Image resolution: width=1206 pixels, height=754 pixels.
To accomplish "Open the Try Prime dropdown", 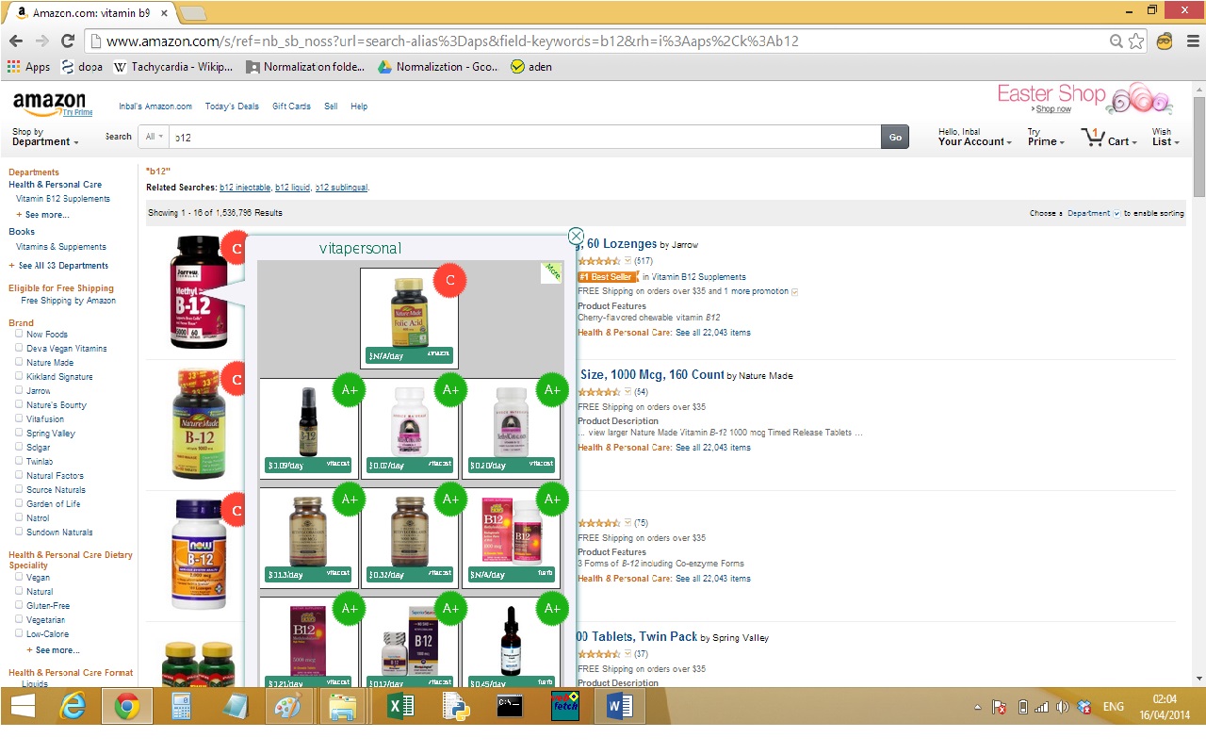I will tap(1046, 138).
